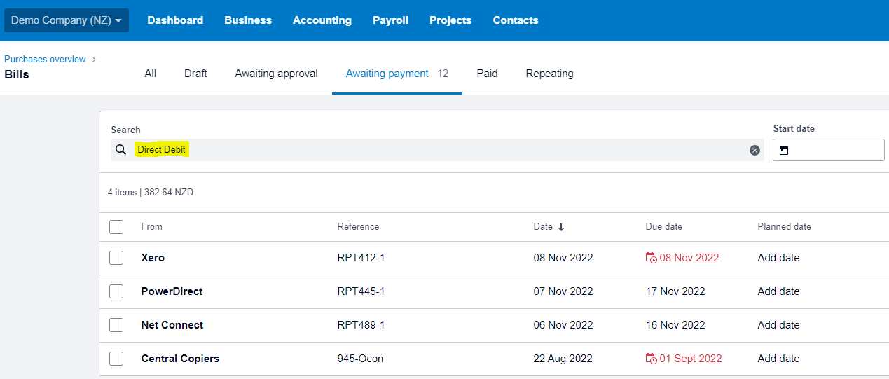The image size is (889, 379).
Task: Tick the checkbox for Central Copiers bill
Action: (x=116, y=359)
